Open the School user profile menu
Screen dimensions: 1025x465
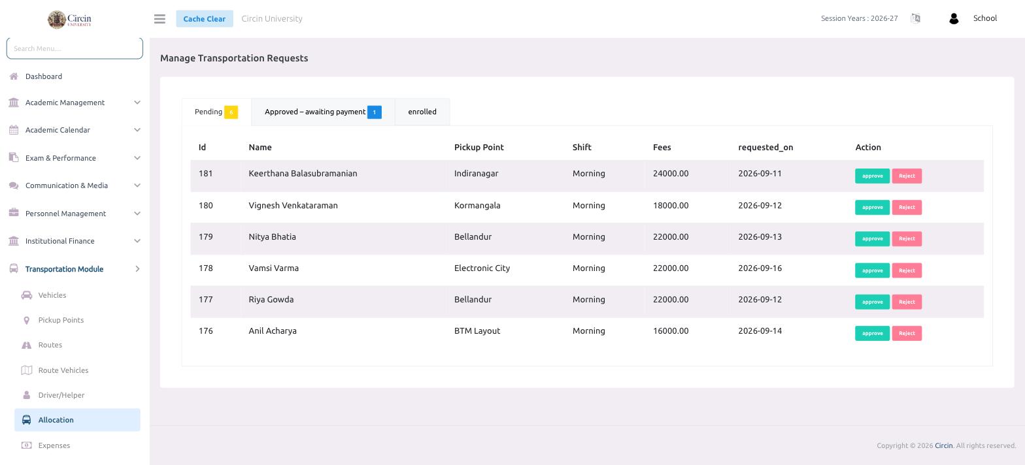[x=984, y=18]
